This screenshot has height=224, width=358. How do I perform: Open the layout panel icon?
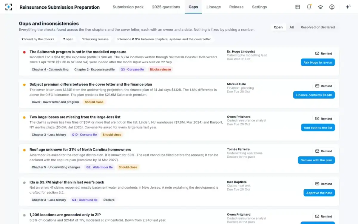[x=297, y=7]
